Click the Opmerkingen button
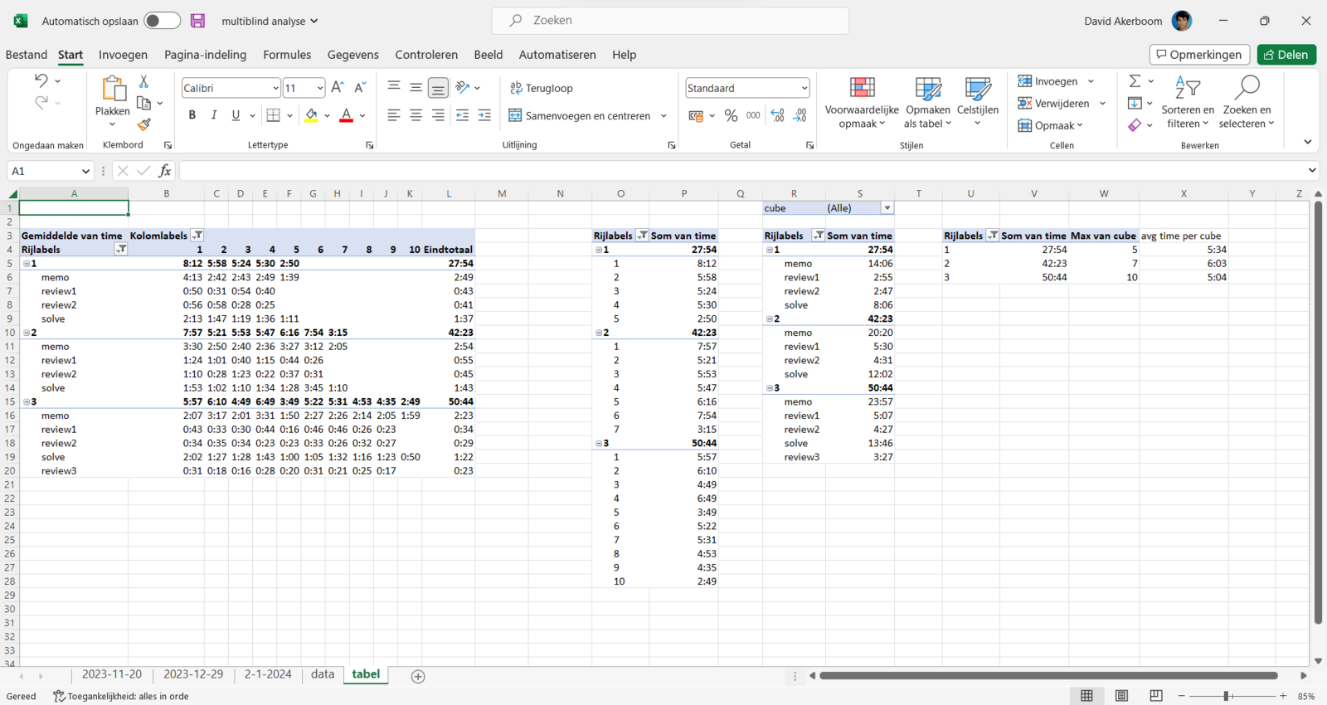This screenshot has width=1327, height=705. 1199,55
